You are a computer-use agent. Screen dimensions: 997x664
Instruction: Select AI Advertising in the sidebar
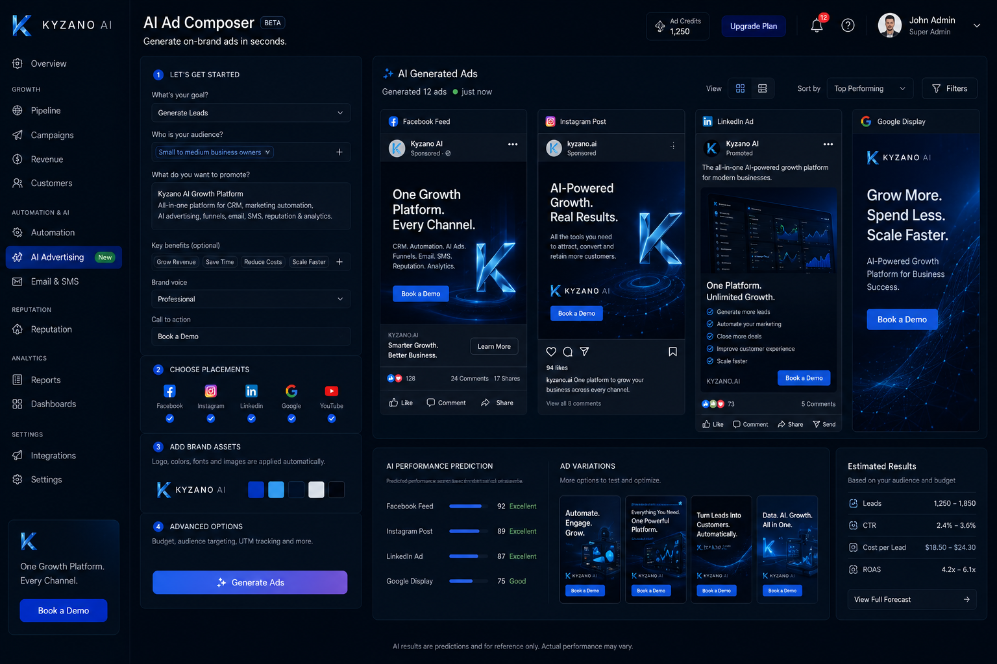[64, 257]
